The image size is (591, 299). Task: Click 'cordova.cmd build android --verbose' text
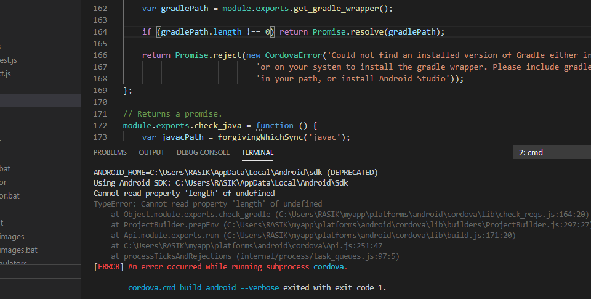tap(204, 288)
